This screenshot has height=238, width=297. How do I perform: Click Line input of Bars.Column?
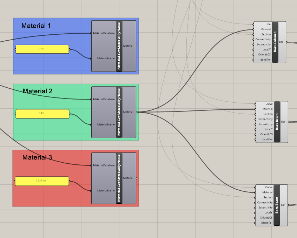[x=268, y=24]
